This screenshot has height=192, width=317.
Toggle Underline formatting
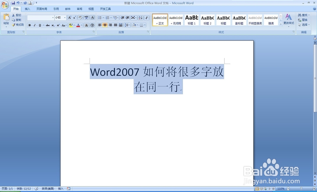point(40,25)
